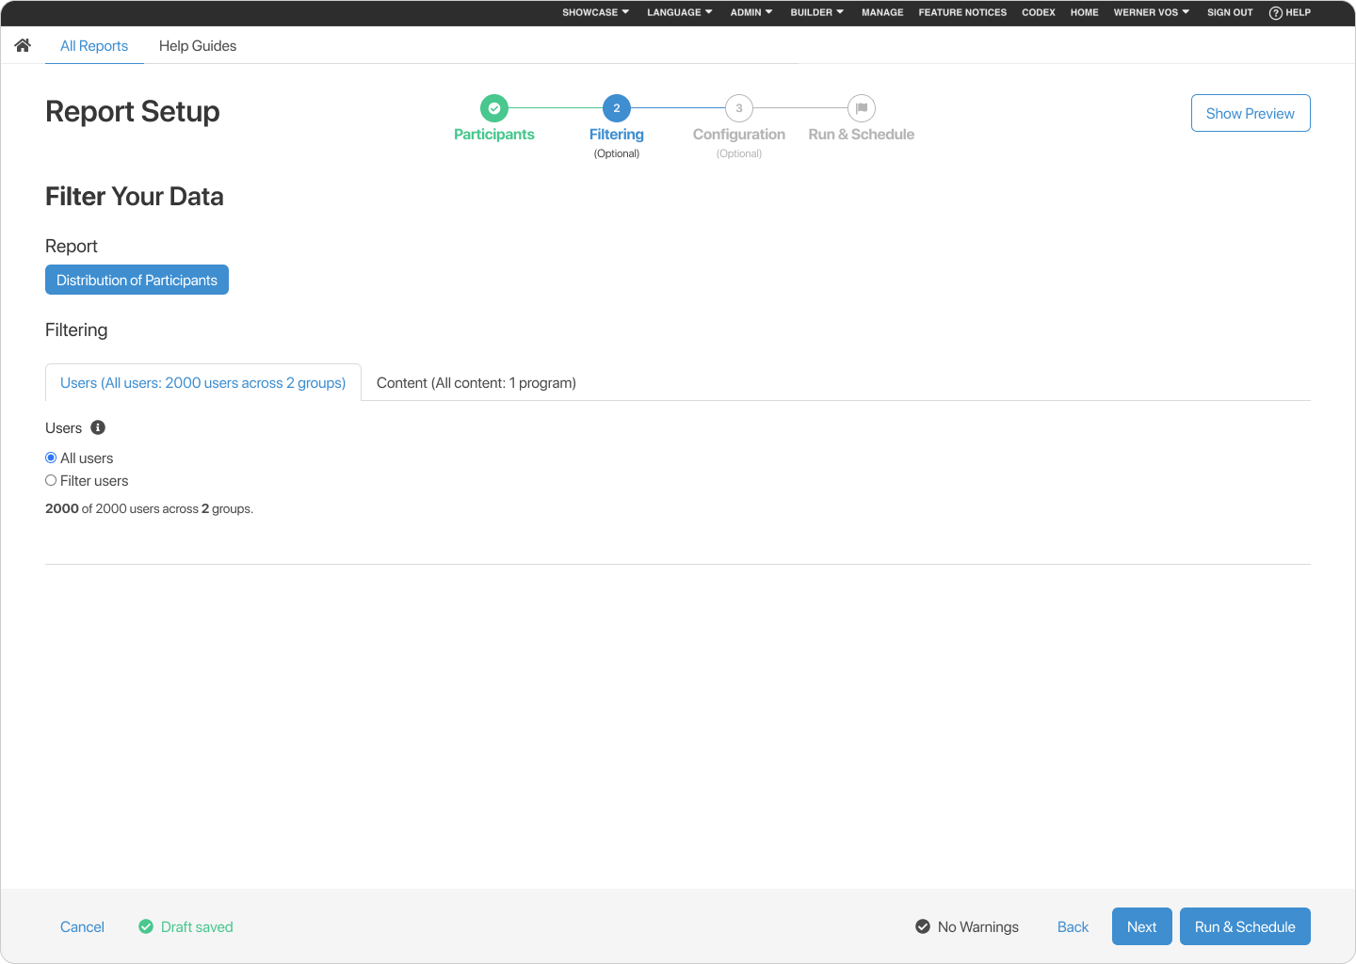The height and width of the screenshot is (964, 1356).
Task: Click the numbered circle for the Filtering step
Action: coord(616,108)
